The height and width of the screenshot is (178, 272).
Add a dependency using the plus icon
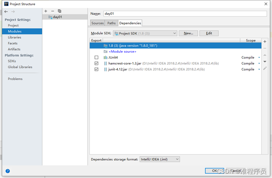(x=265, y=42)
